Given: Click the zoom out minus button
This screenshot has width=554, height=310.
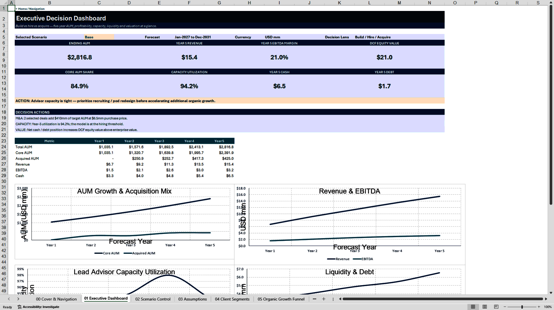Looking at the screenshot, I should point(505,307).
